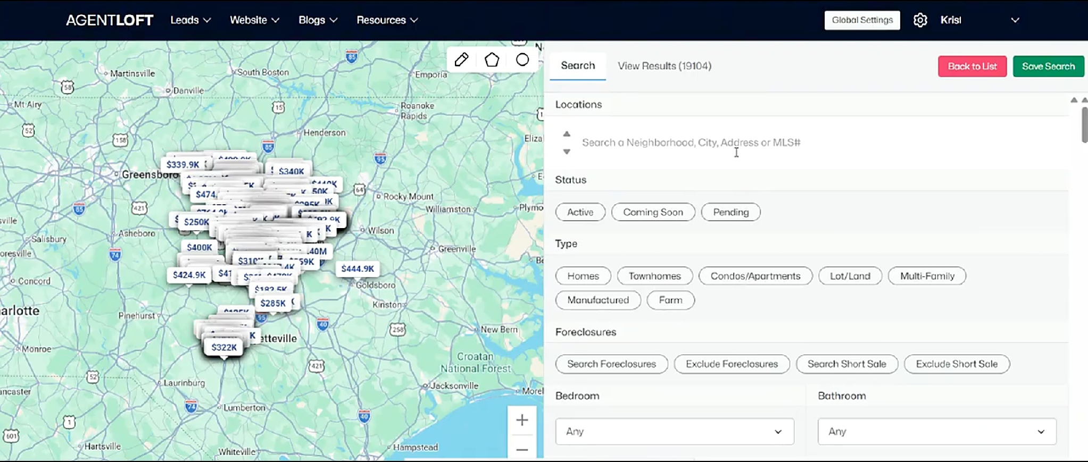Expand the Website menu

click(x=254, y=20)
